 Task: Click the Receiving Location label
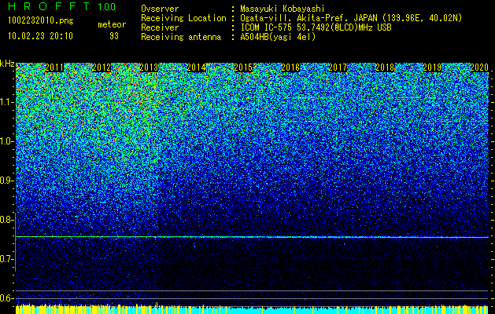183,18
